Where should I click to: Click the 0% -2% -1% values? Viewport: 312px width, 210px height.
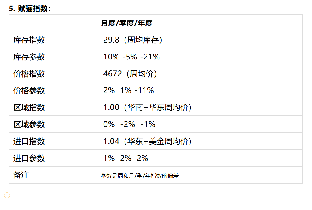[129, 124]
